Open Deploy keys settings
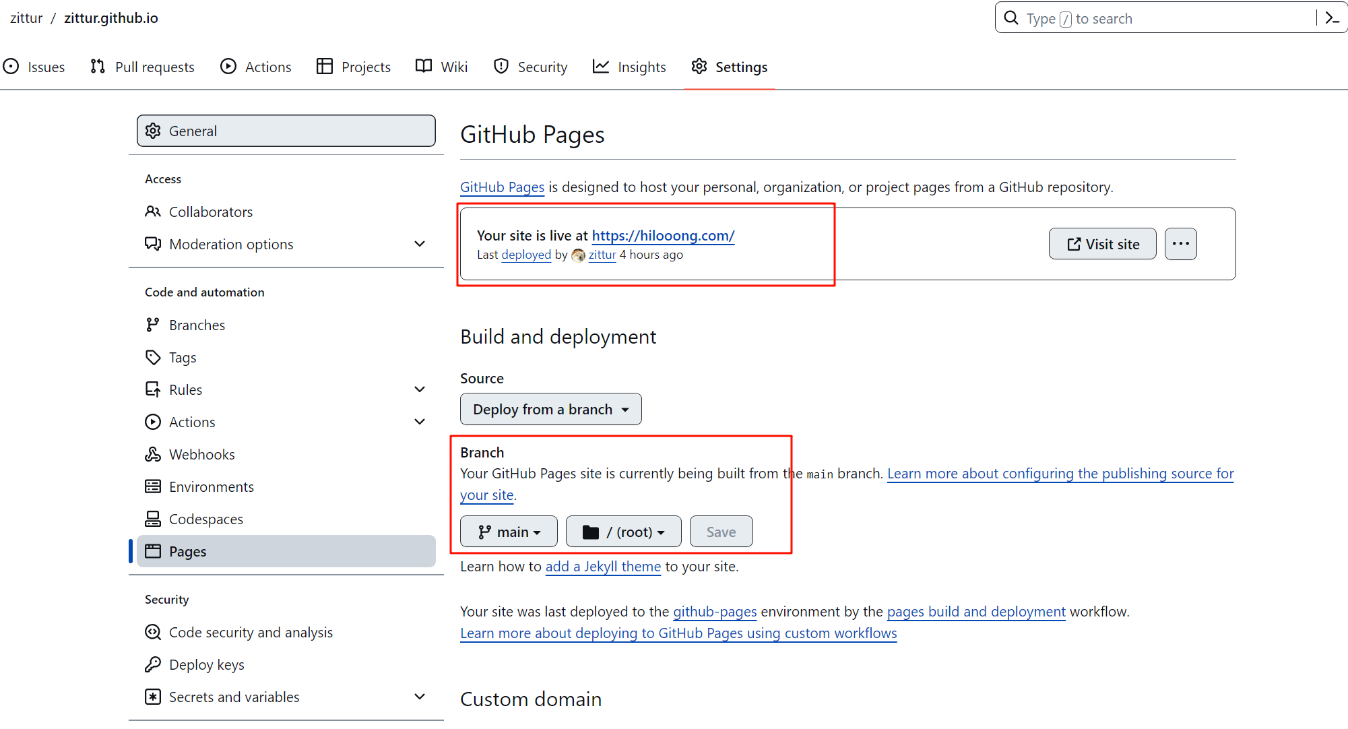 (x=286, y=664)
